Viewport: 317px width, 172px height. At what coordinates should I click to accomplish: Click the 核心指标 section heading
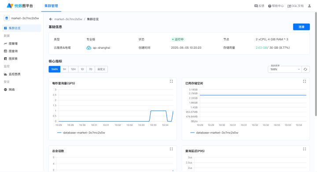[x=55, y=61]
